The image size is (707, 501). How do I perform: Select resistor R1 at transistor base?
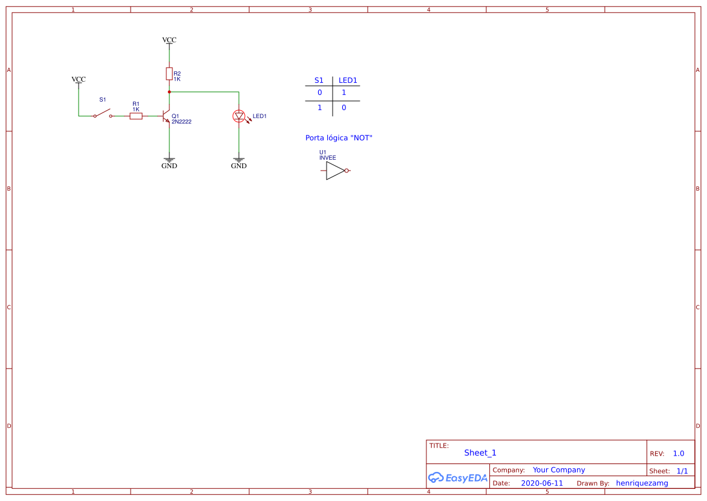coord(135,116)
